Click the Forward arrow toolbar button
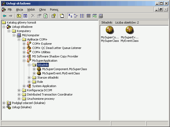The image size is (170, 127). pyautogui.click(x=11, y=16)
